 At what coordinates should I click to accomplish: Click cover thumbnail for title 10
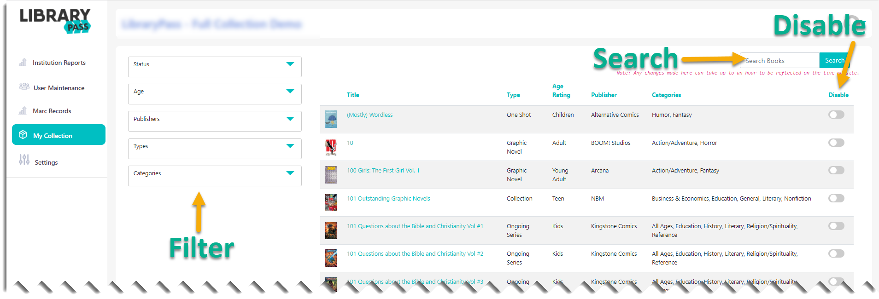[331, 147]
